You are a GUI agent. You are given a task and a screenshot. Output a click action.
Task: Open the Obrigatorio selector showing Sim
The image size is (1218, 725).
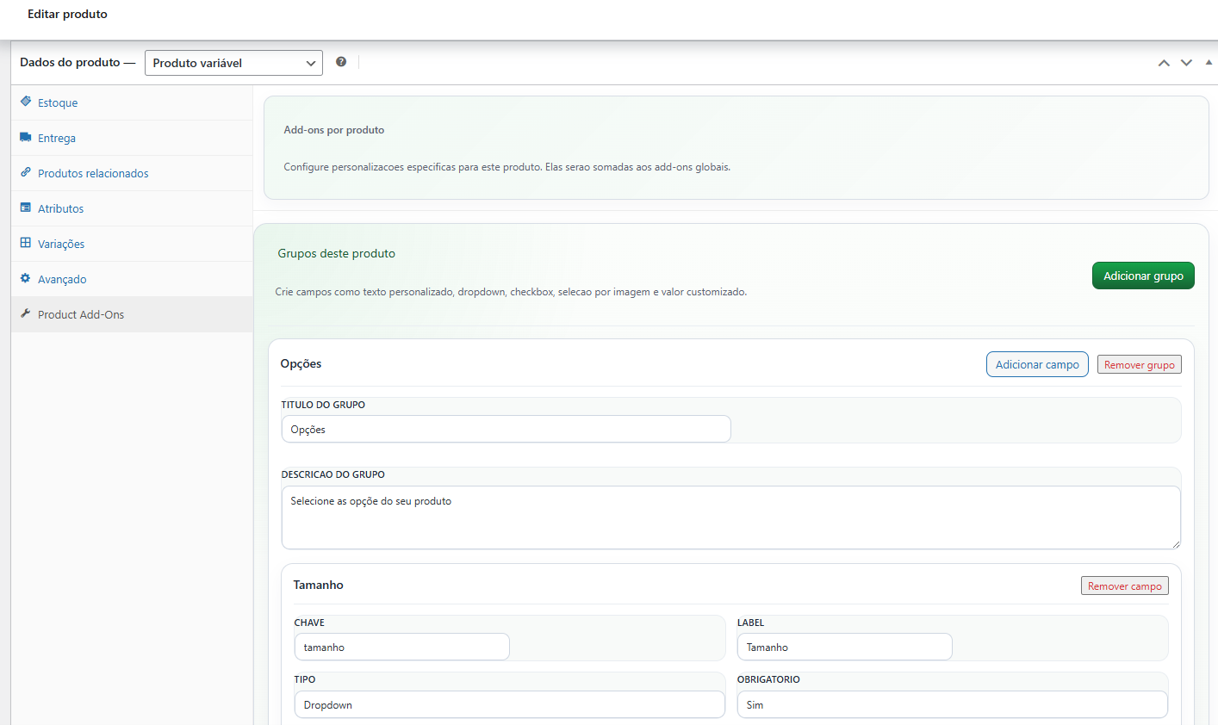click(952, 704)
